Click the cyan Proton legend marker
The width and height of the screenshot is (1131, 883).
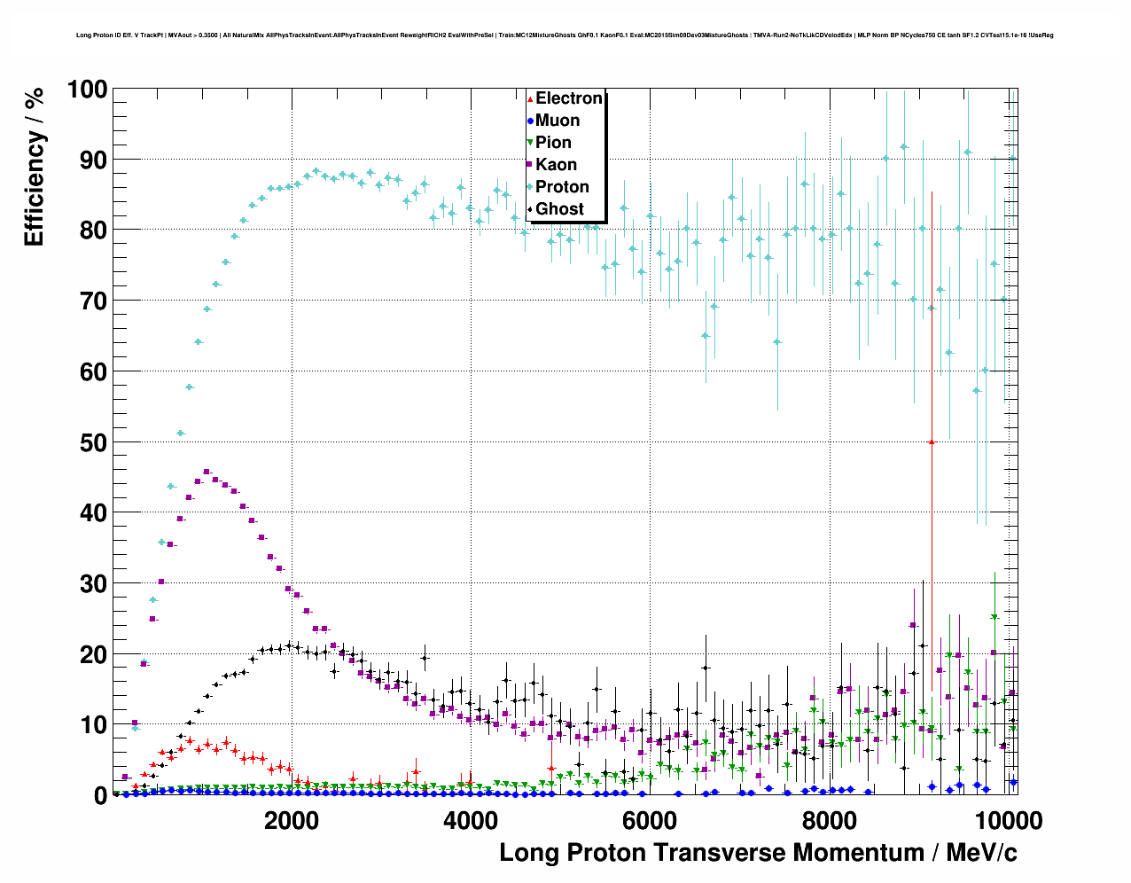[x=530, y=187]
